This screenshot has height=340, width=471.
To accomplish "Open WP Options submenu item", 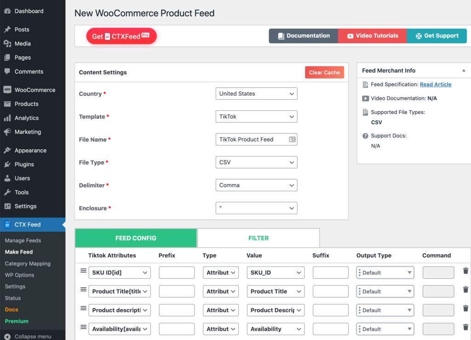I will 19,275.
